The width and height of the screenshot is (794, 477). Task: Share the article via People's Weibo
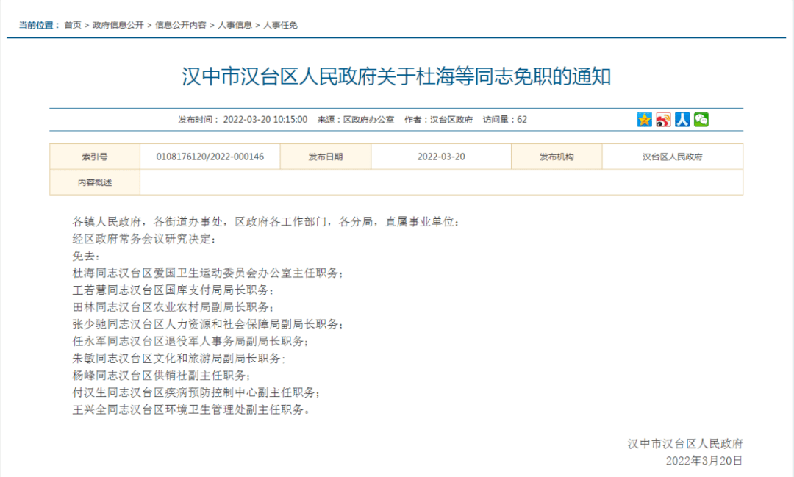point(682,119)
